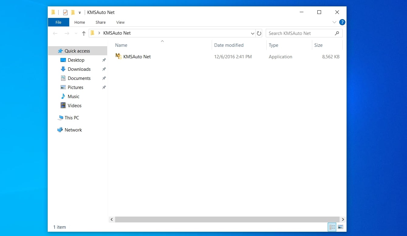The image size is (407, 236).
Task: Open the Customize Quick Access Toolbar dropdown
Action: tap(80, 13)
